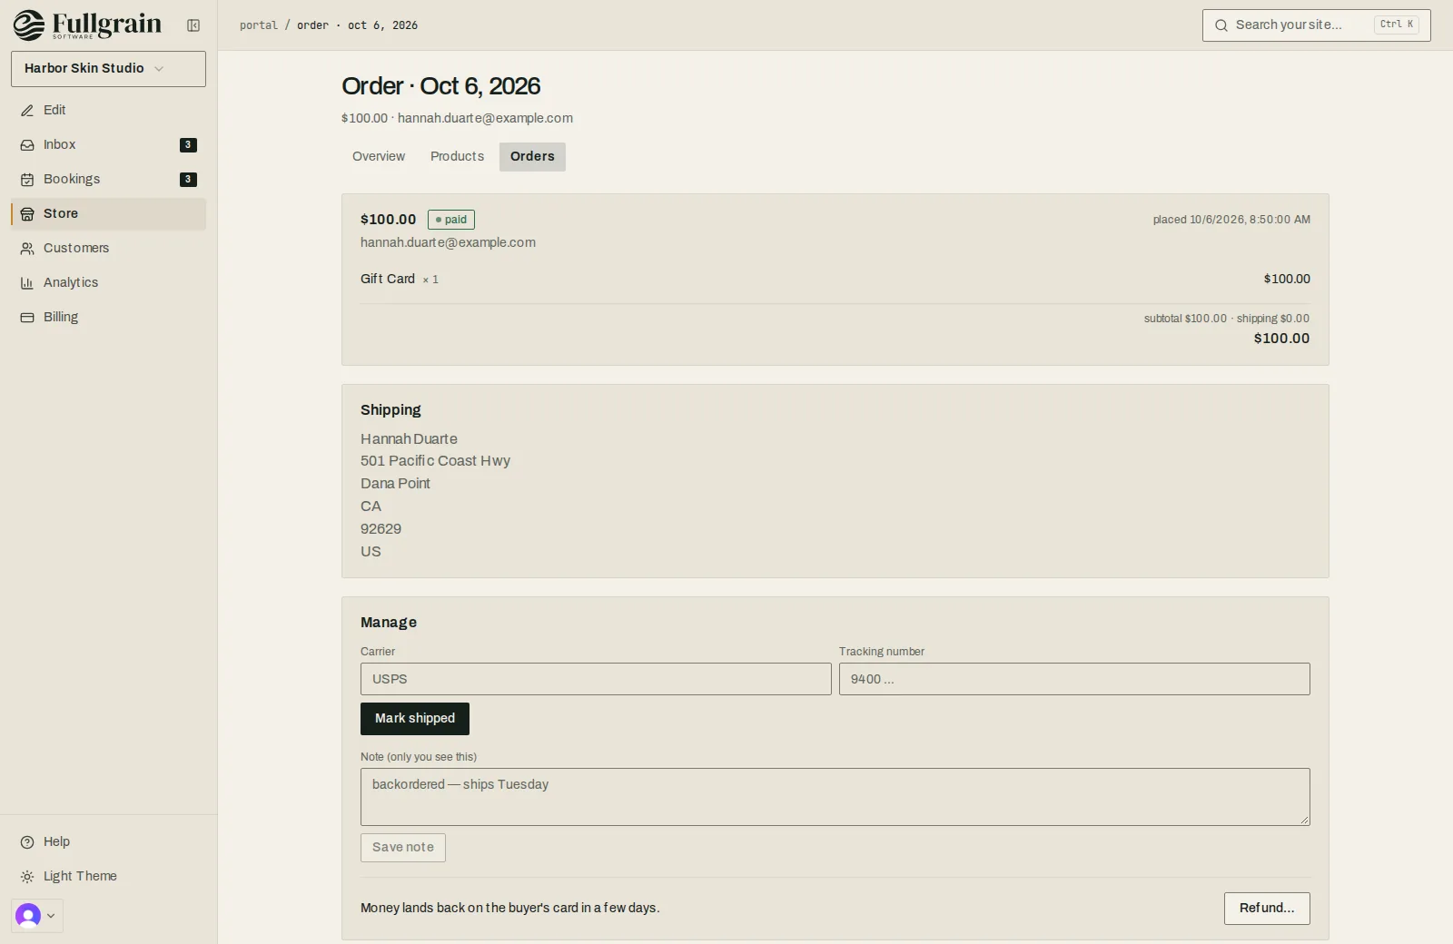This screenshot has width=1453, height=944.
Task: Click the Edit pencil icon
Action: tap(27, 111)
